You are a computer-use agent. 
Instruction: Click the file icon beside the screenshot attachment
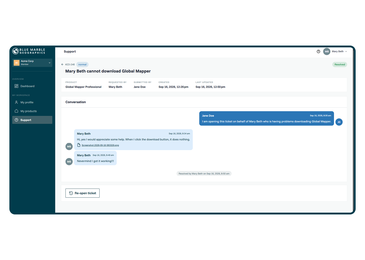(79, 145)
